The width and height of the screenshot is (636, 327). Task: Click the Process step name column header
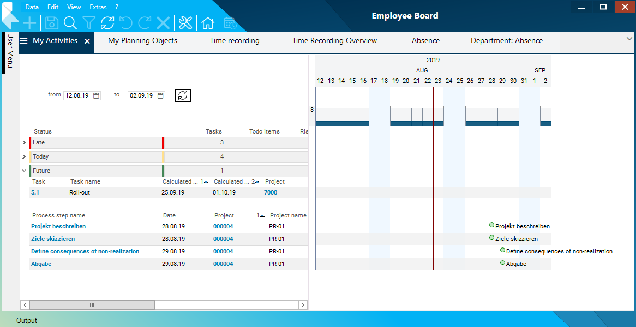click(x=58, y=216)
